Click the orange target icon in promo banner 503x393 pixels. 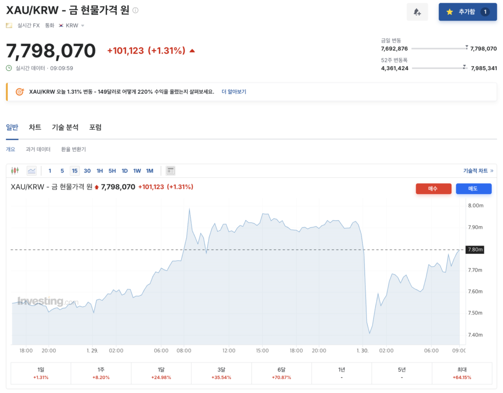pos(20,92)
